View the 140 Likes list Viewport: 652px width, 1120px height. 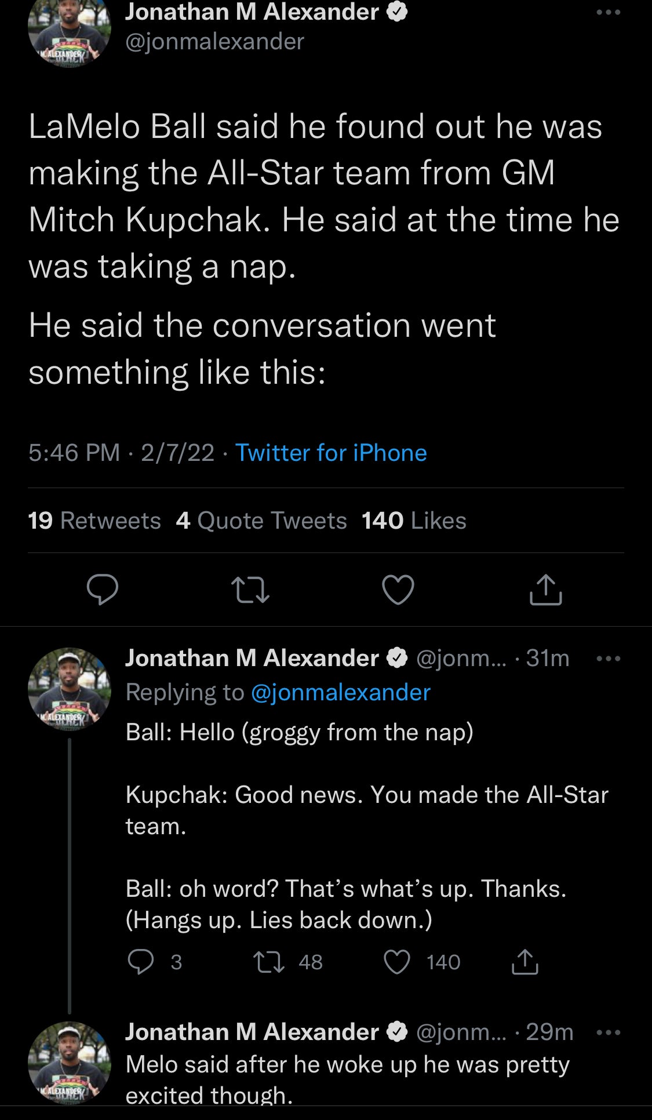[414, 521]
